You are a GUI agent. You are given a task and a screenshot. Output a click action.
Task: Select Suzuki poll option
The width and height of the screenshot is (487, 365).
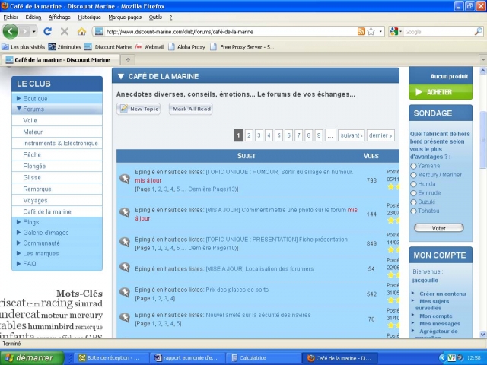coord(413,202)
